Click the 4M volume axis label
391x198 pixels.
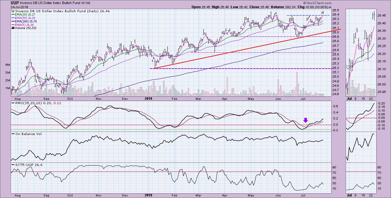[8, 65]
